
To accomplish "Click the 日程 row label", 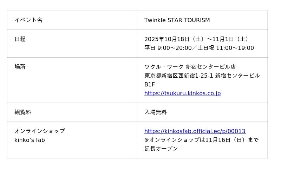I will click(x=20, y=39).
